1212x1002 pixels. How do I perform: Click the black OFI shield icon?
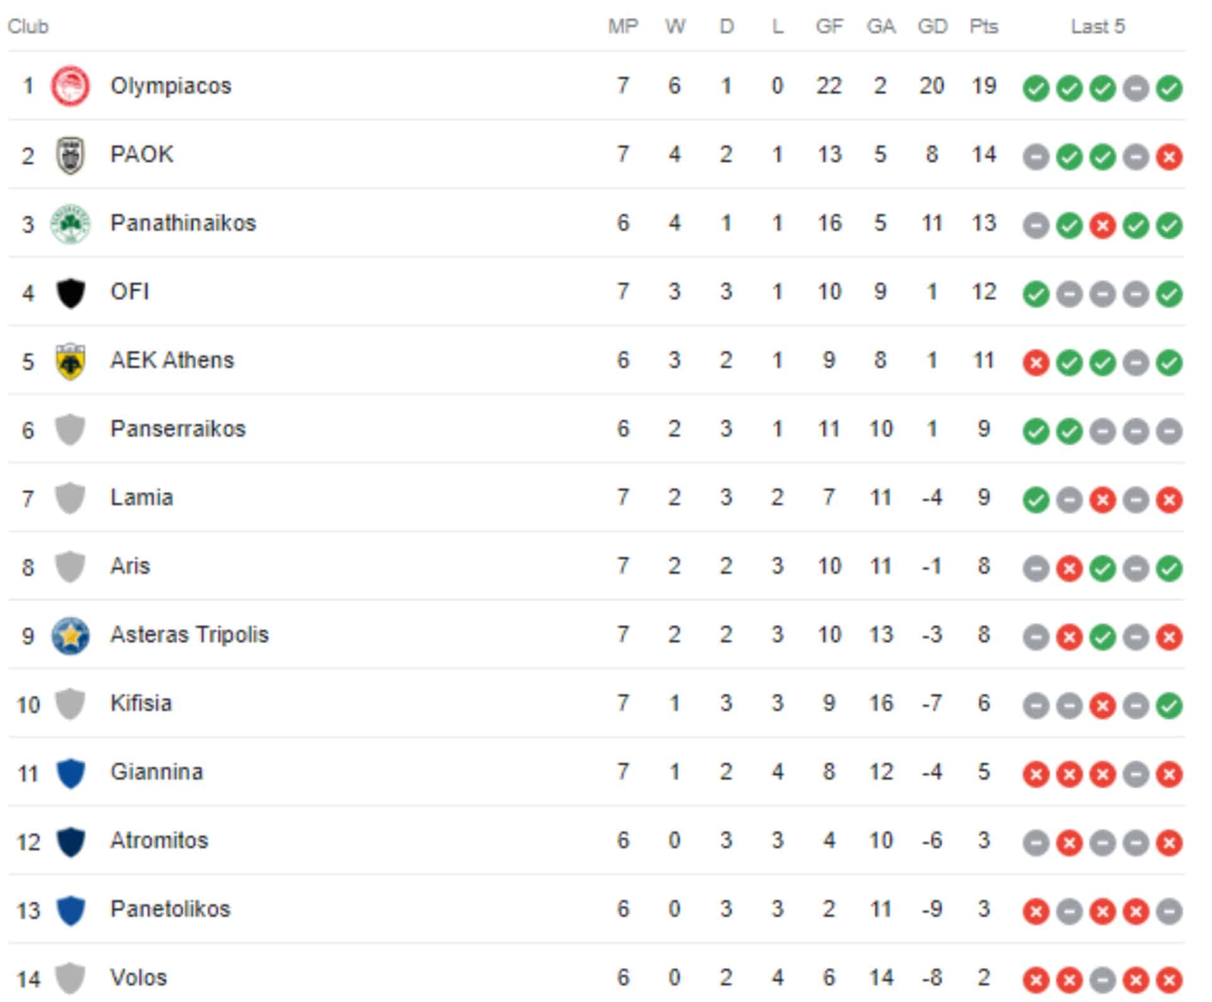tap(70, 292)
